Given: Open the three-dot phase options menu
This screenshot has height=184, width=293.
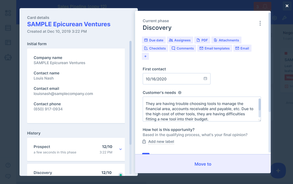Looking at the screenshot, I should coord(260,23).
